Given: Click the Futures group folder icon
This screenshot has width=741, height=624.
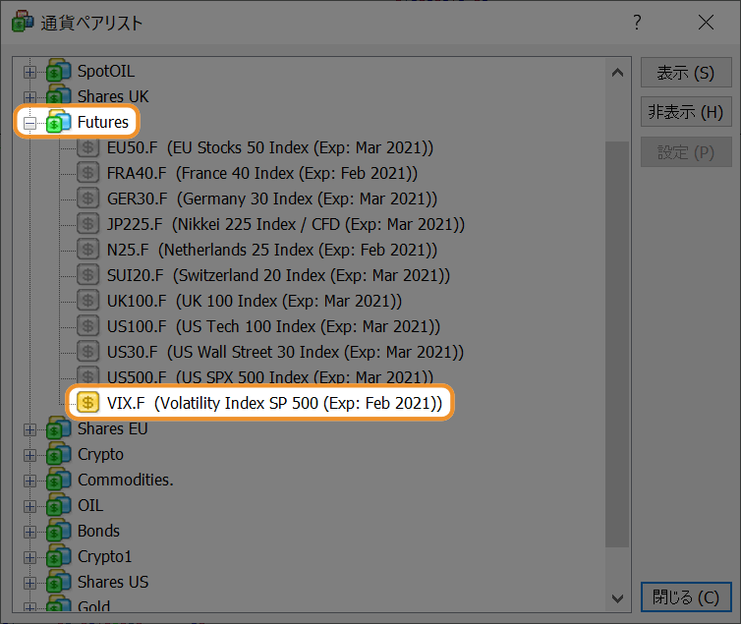Looking at the screenshot, I should (x=59, y=122).
